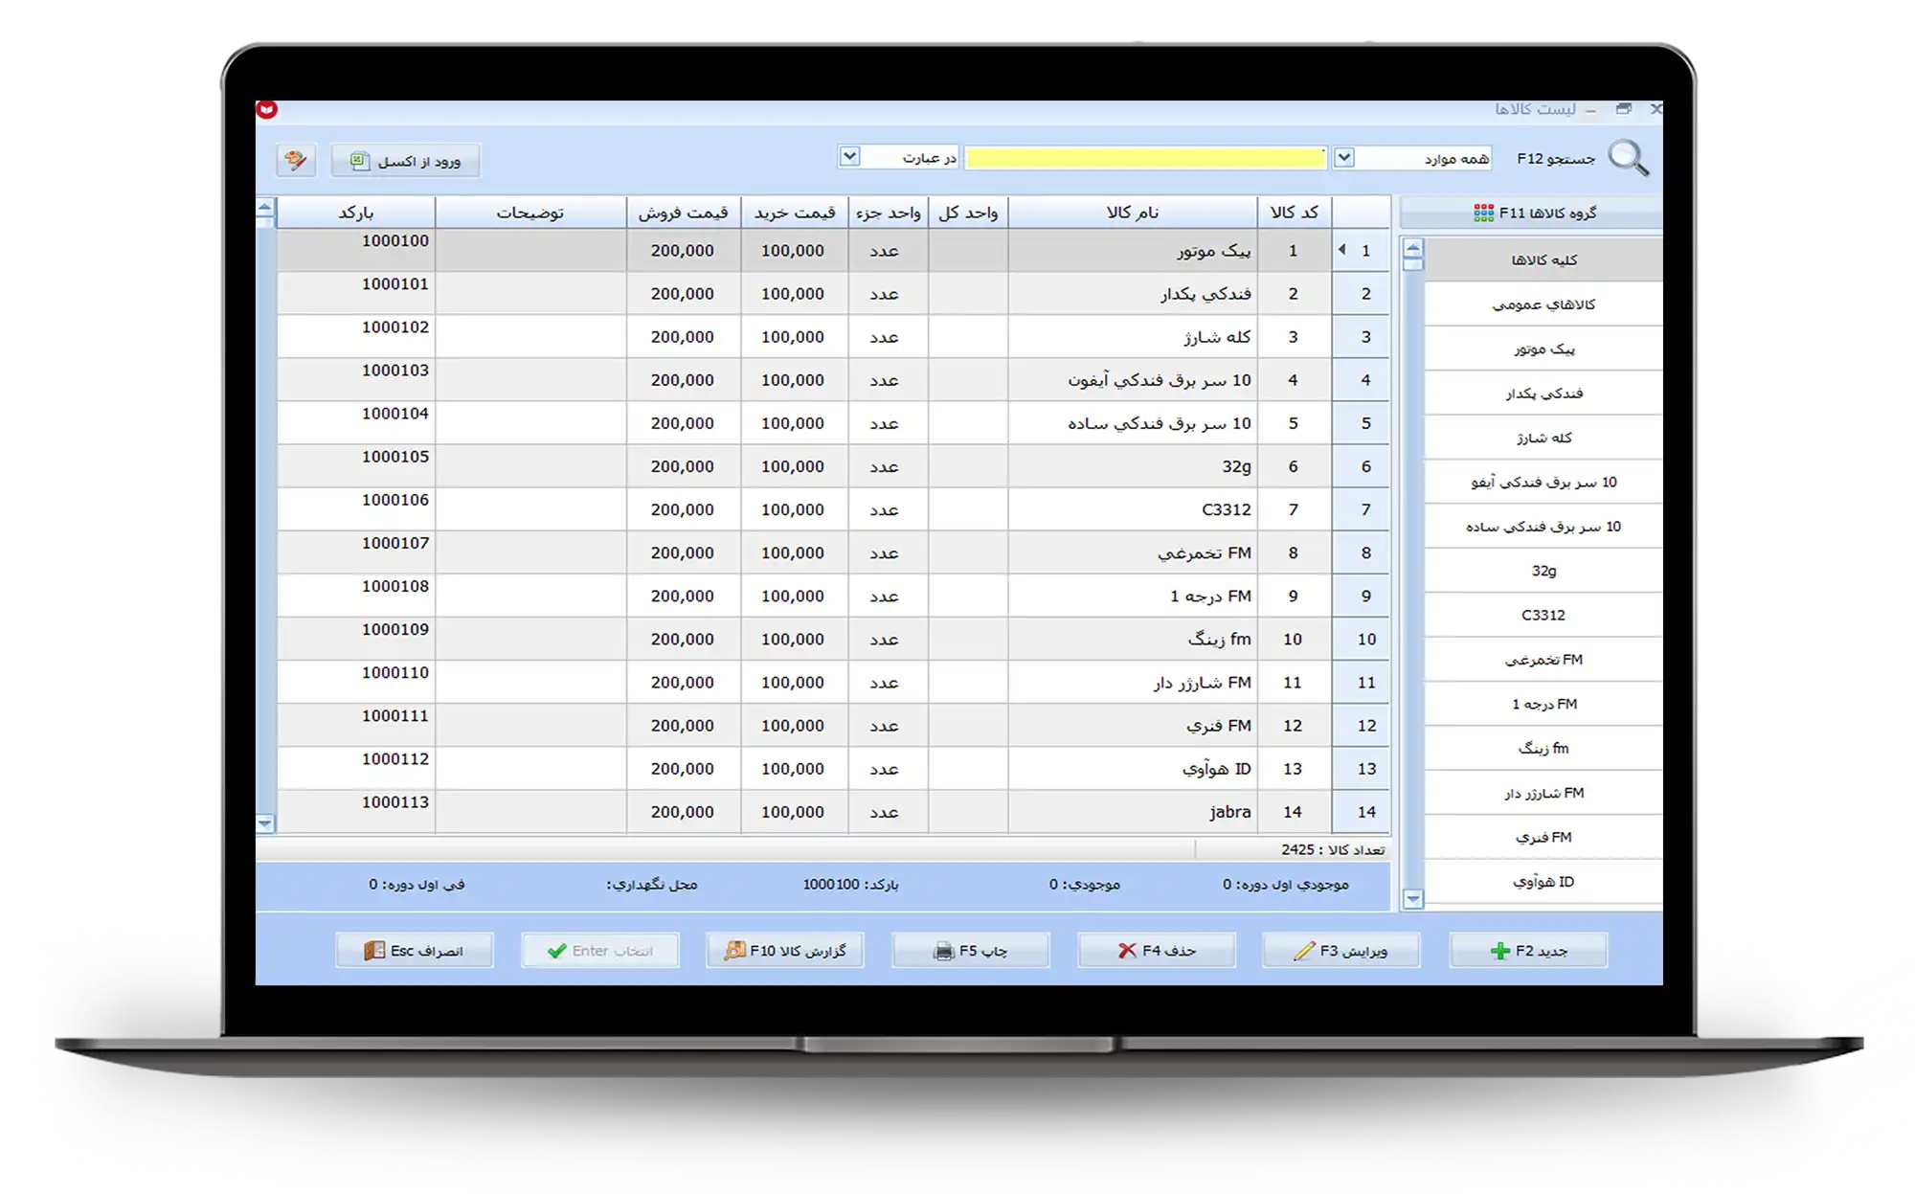
Task: Click product name FM شارژر دار in table
Action: pyautogui.click(x=1203, y=683)
